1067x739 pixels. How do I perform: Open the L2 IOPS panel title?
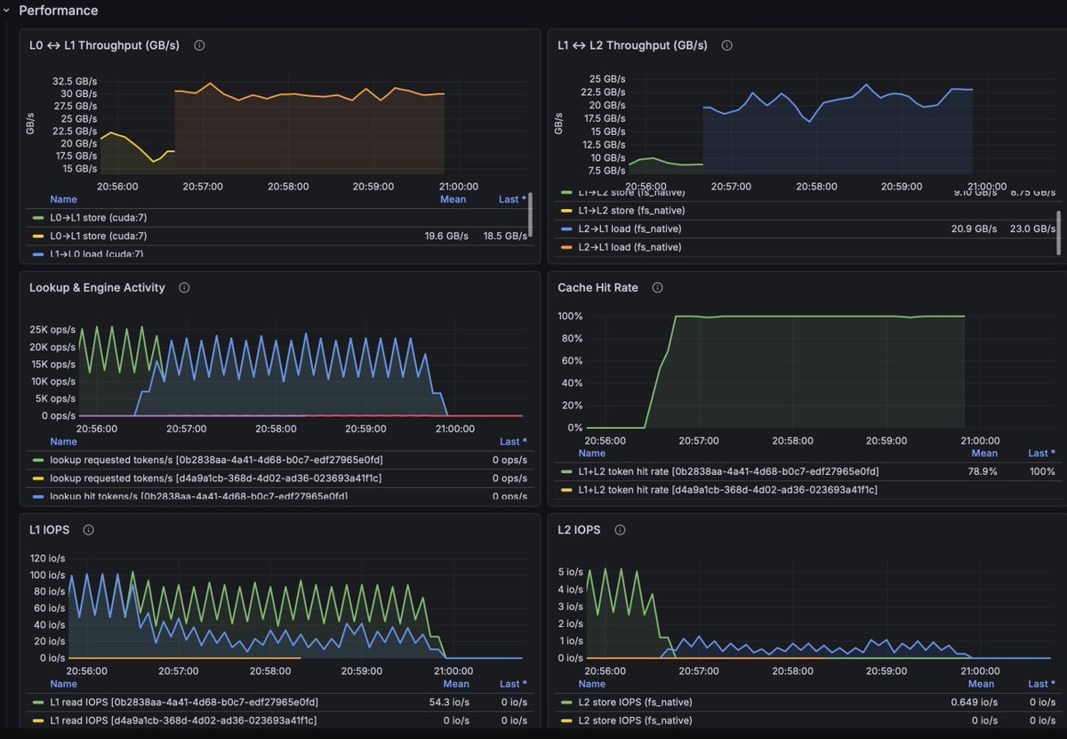point(579,530)
